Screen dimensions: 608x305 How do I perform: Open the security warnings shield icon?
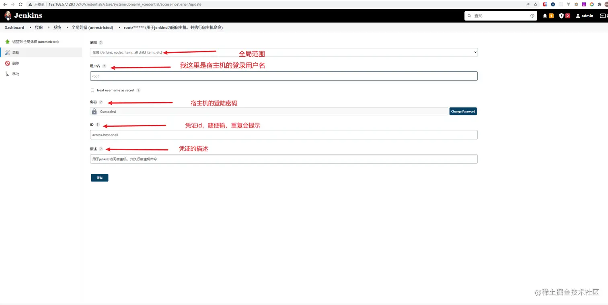coord(561,16)
